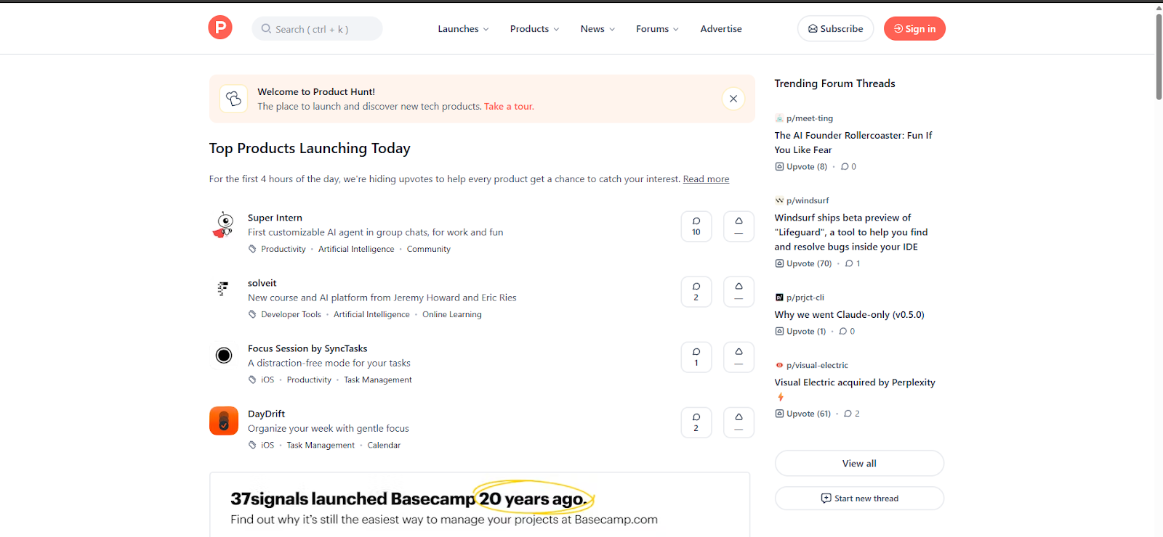Open the News dropdown menu
Image resolution: width=1163 pixels, height=537 pixels.
point(597,29)
